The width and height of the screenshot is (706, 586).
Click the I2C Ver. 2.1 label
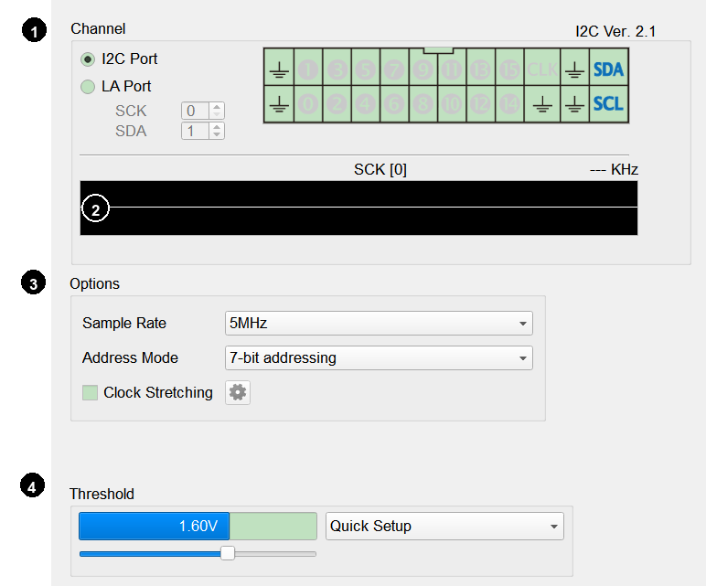tap(615, 31)
